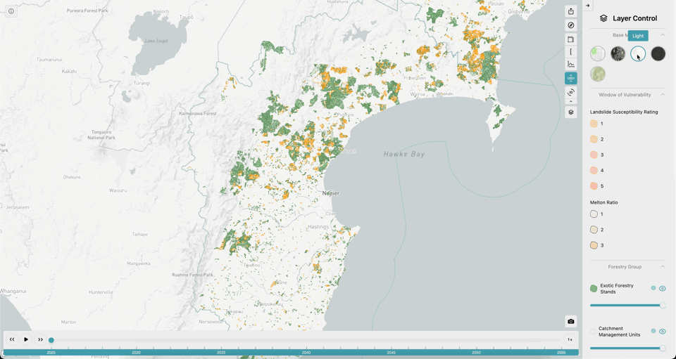Screen dimensions: 676x359
Task: Click the Tongariro National Park map label
Action: [102, 135]
